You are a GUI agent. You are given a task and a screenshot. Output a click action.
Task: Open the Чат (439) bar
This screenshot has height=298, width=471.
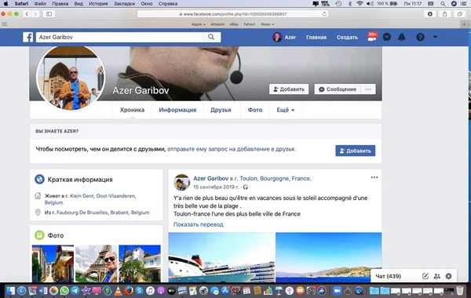tap(389, 276)
